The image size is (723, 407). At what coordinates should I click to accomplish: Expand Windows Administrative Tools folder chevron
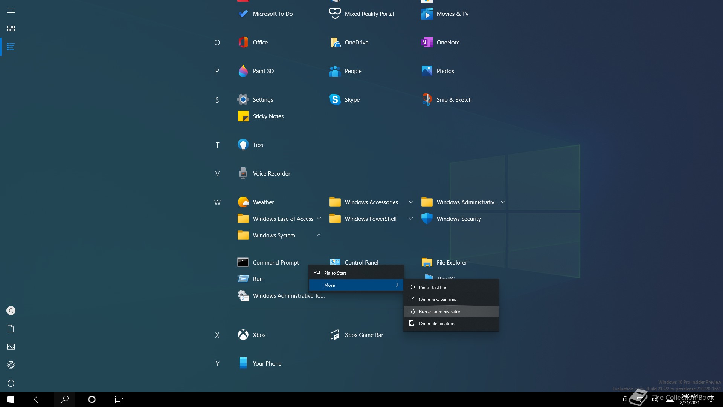[503, 202]
